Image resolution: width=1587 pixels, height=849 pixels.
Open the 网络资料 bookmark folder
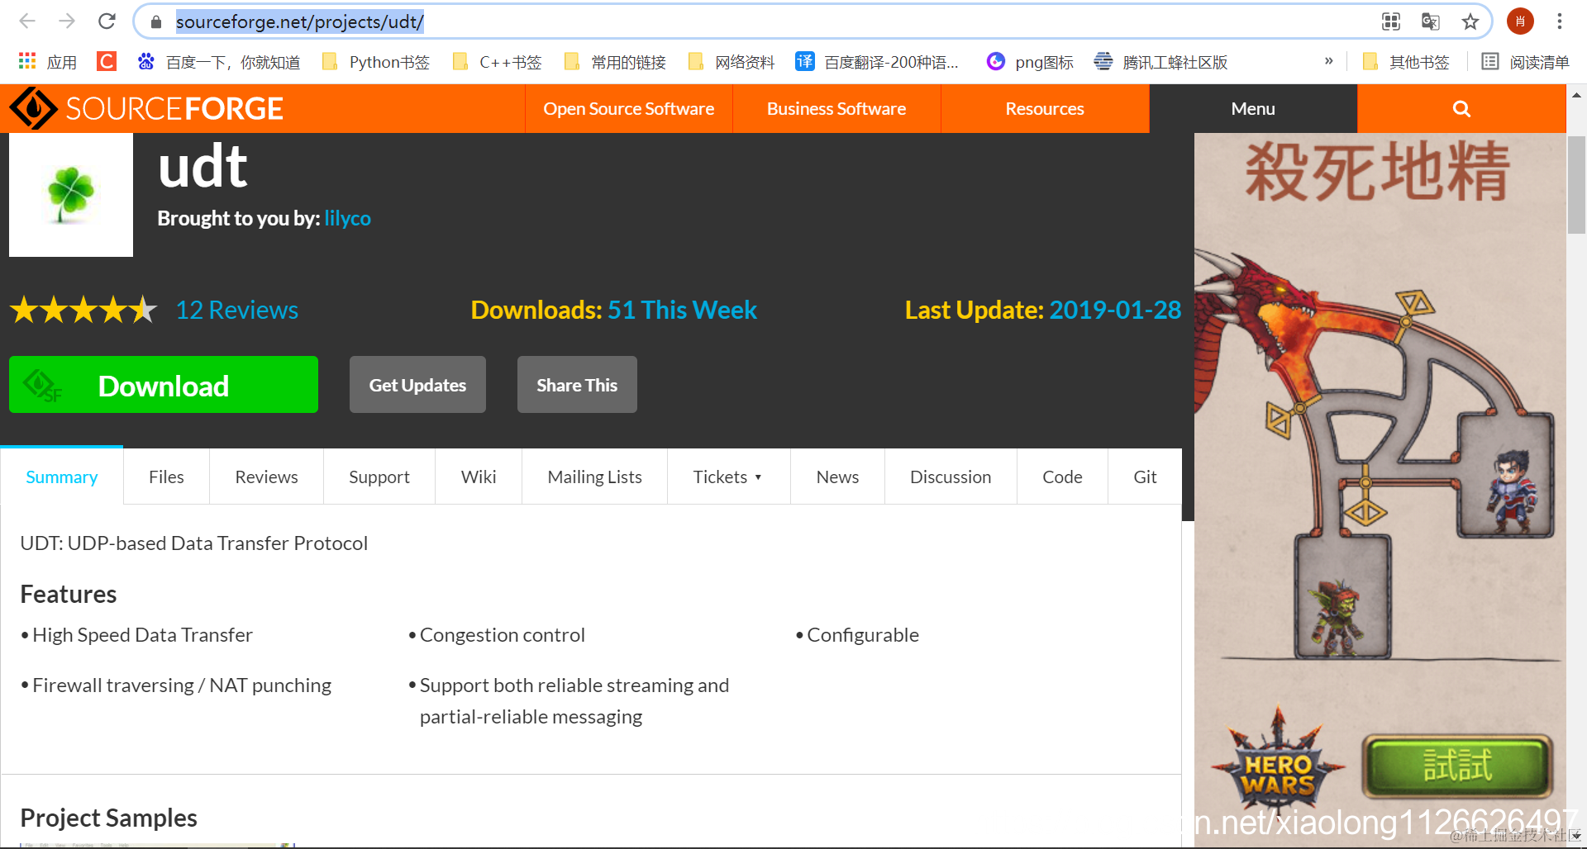[x=731, y=62]
